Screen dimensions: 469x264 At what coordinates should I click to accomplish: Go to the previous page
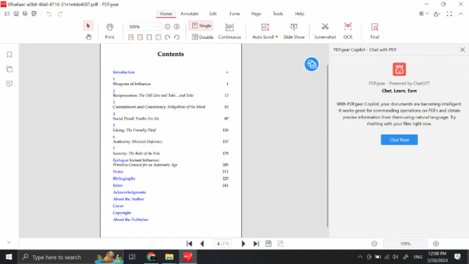(202, 244)
